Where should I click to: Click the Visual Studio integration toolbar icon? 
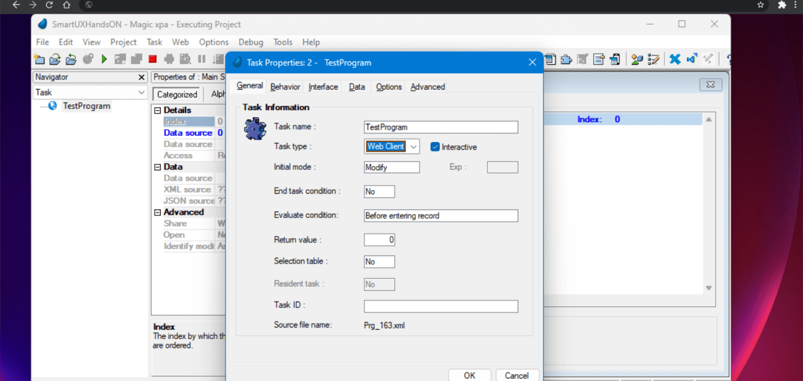pyautogui.click(x=692, y=59)
